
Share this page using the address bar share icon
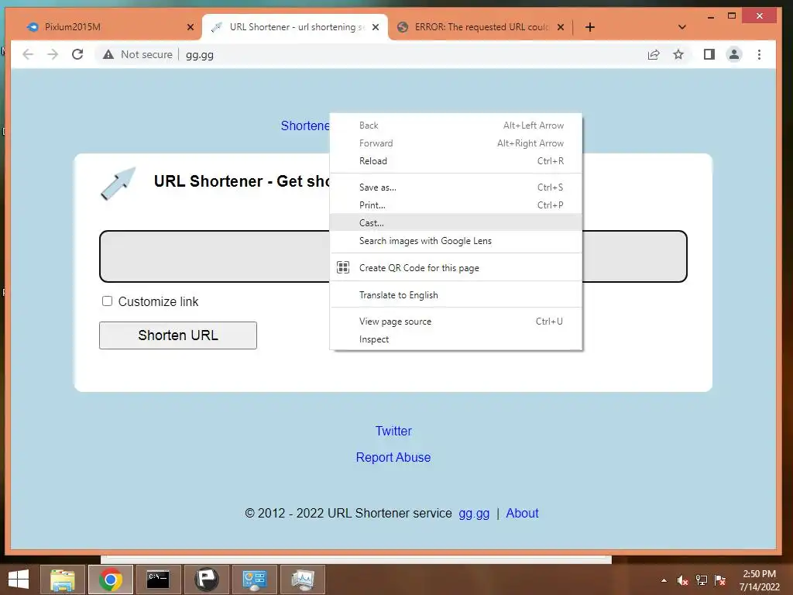(x=654, y=55)
